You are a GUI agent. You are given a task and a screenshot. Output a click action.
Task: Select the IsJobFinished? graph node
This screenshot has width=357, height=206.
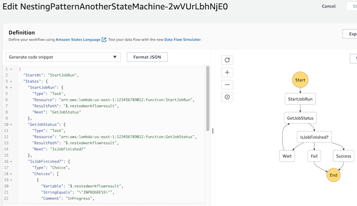[x=314, y=137]
